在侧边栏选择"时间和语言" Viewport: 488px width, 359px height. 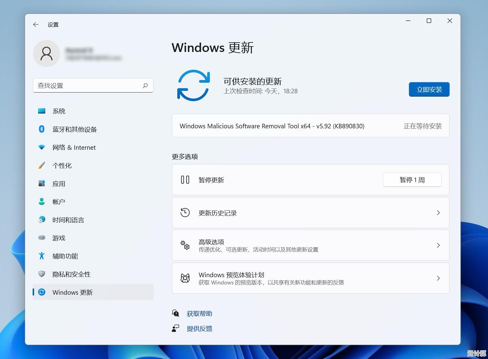coord(68,220)
